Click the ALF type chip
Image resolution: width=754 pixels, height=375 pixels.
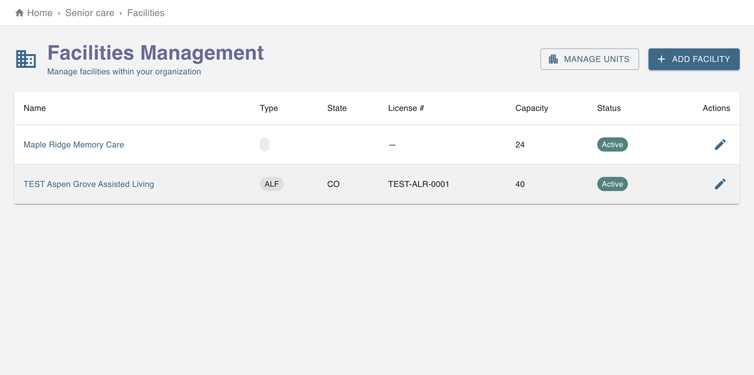[x=271, y=184]
